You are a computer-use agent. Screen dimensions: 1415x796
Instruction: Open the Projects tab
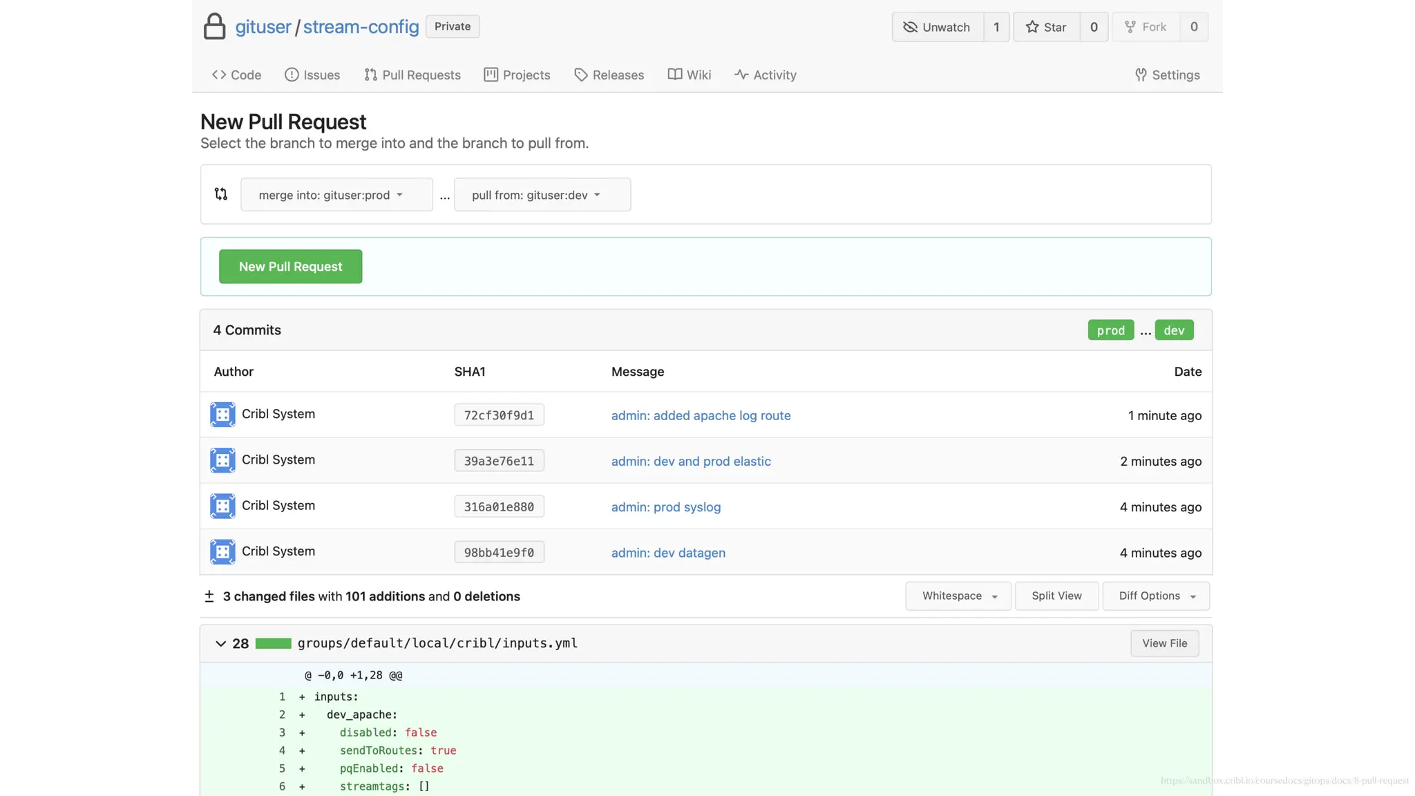[x=517, y=75]
